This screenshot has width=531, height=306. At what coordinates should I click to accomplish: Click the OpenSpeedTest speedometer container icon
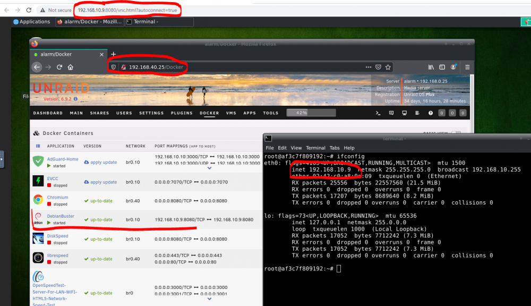[38, 276]
